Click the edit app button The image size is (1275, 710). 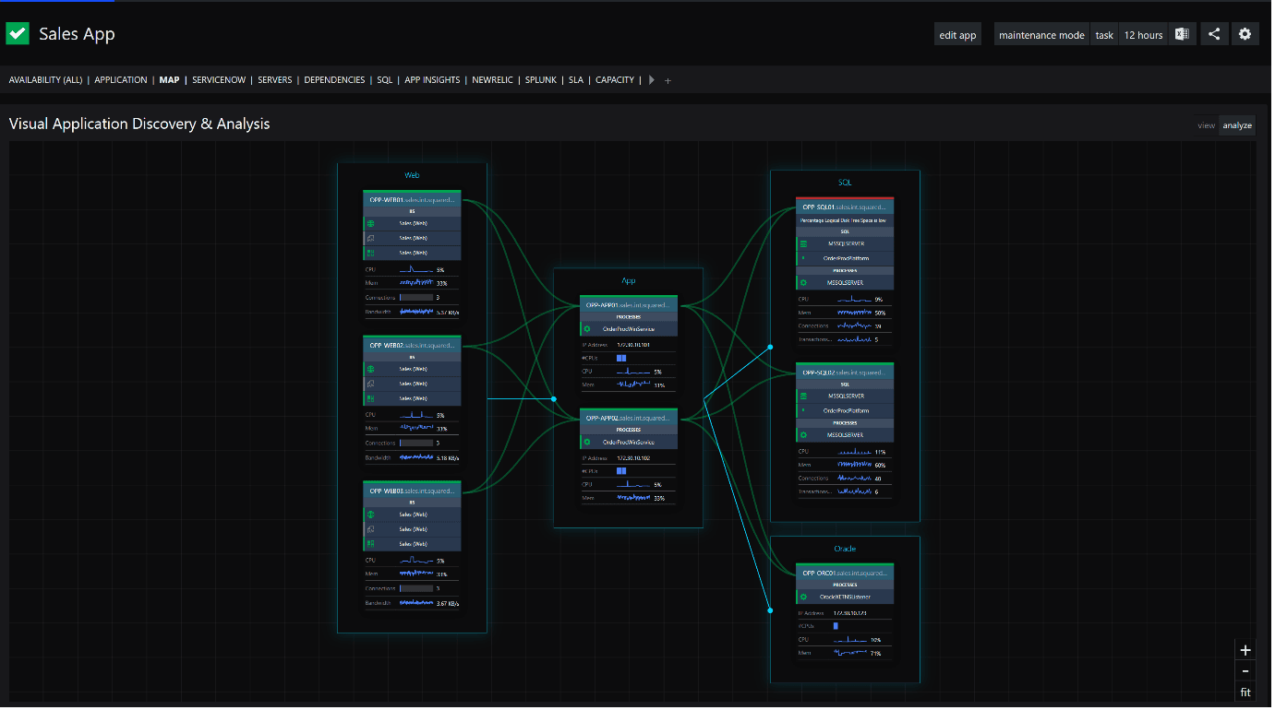957,35
